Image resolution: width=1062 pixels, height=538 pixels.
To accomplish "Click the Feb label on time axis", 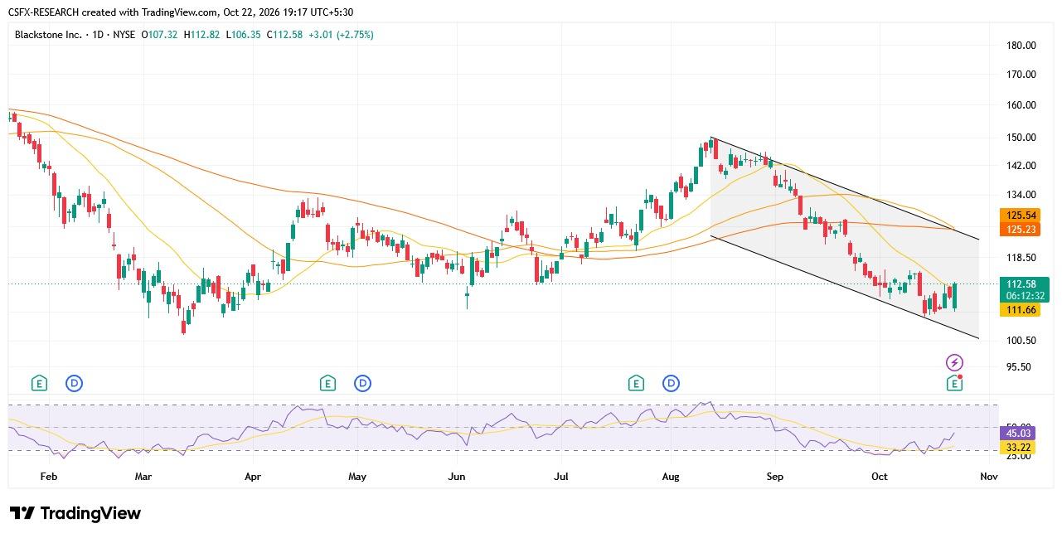I will (x=48, y=477).
